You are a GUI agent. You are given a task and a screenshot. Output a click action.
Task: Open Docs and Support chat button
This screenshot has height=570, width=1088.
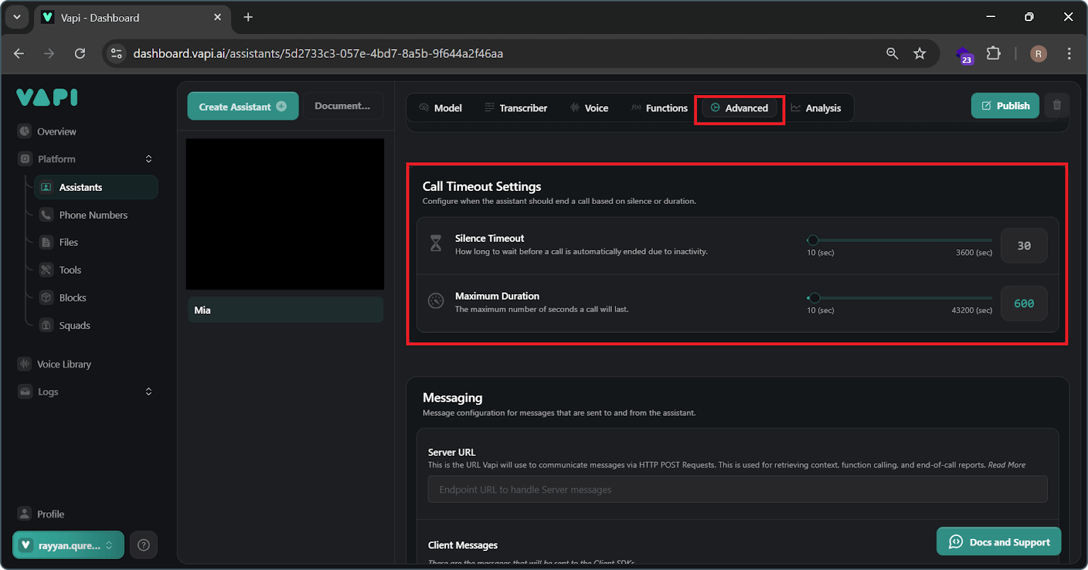point(998,541)
